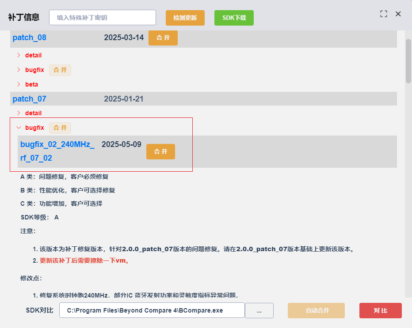This screenshot has width=412, height=328.
Task: Collapse bugfix section under patch_07
Action: (31, 128)
